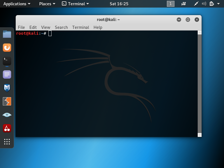Click the root@kali prompt text
224x168 pixels.
pos(31,33)
